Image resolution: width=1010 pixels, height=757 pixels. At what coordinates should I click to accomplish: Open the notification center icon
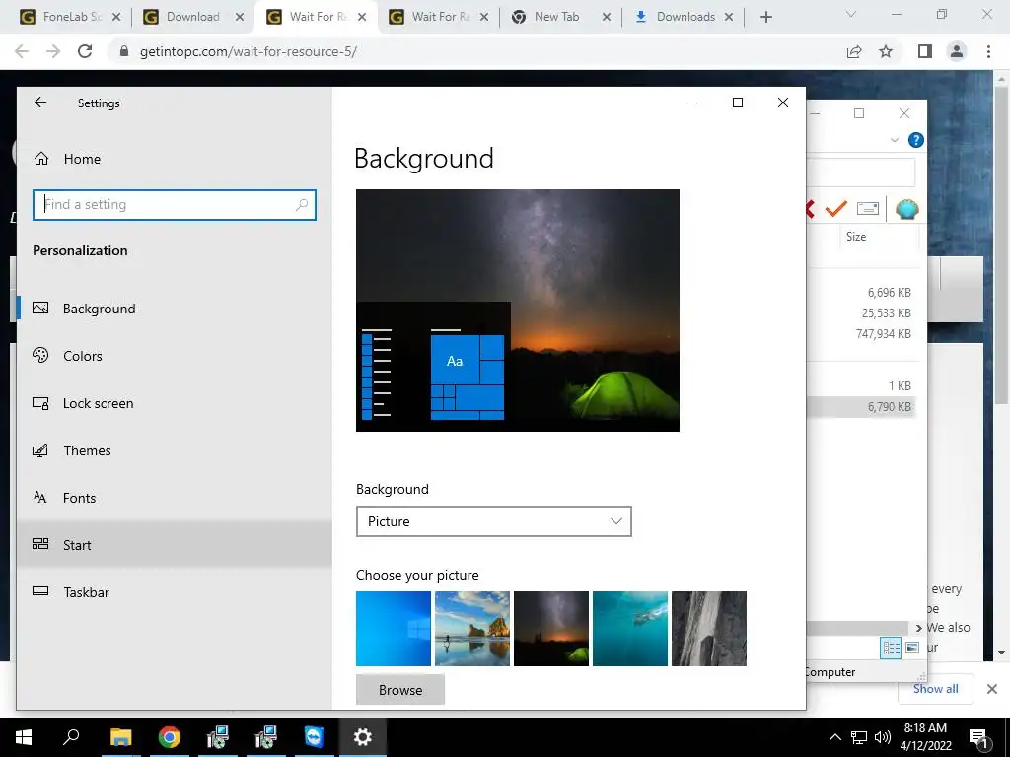(979, 737)
